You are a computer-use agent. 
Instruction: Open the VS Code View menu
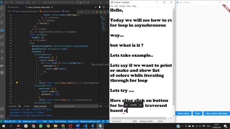pyautogui.click(x=28, y=3)
